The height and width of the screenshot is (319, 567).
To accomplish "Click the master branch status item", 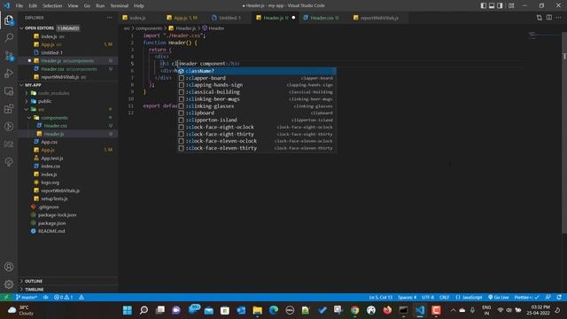I will click(27, 298).
